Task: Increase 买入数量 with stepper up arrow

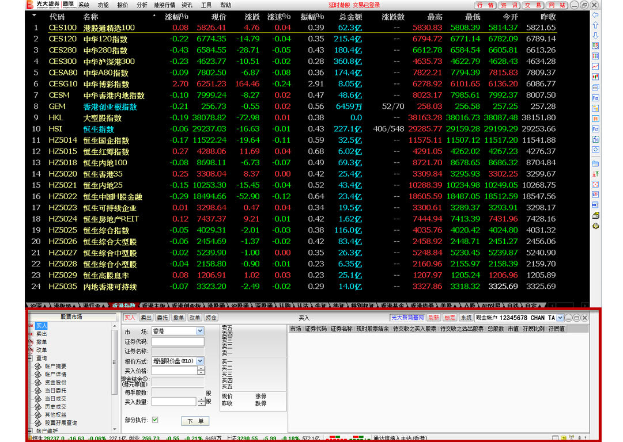Action: (x=202, y=400)
